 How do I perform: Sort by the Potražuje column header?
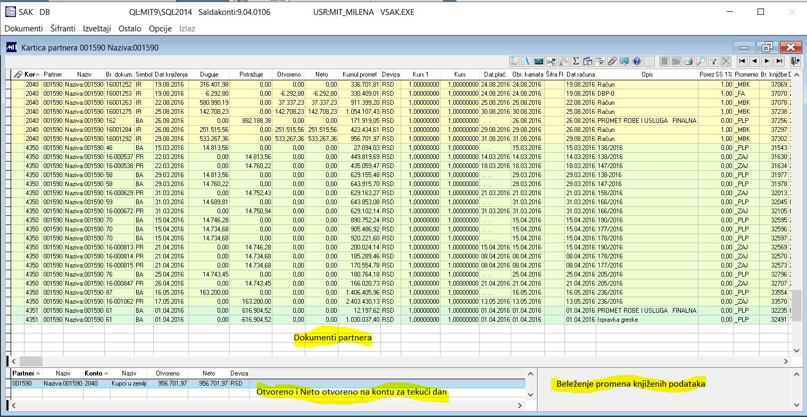click(x=251, y=74)
